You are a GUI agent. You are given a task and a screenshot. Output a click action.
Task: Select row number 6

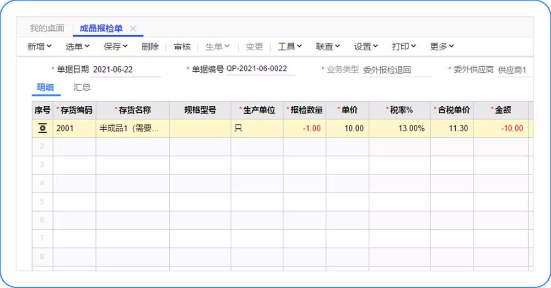(x=42, y=220)
